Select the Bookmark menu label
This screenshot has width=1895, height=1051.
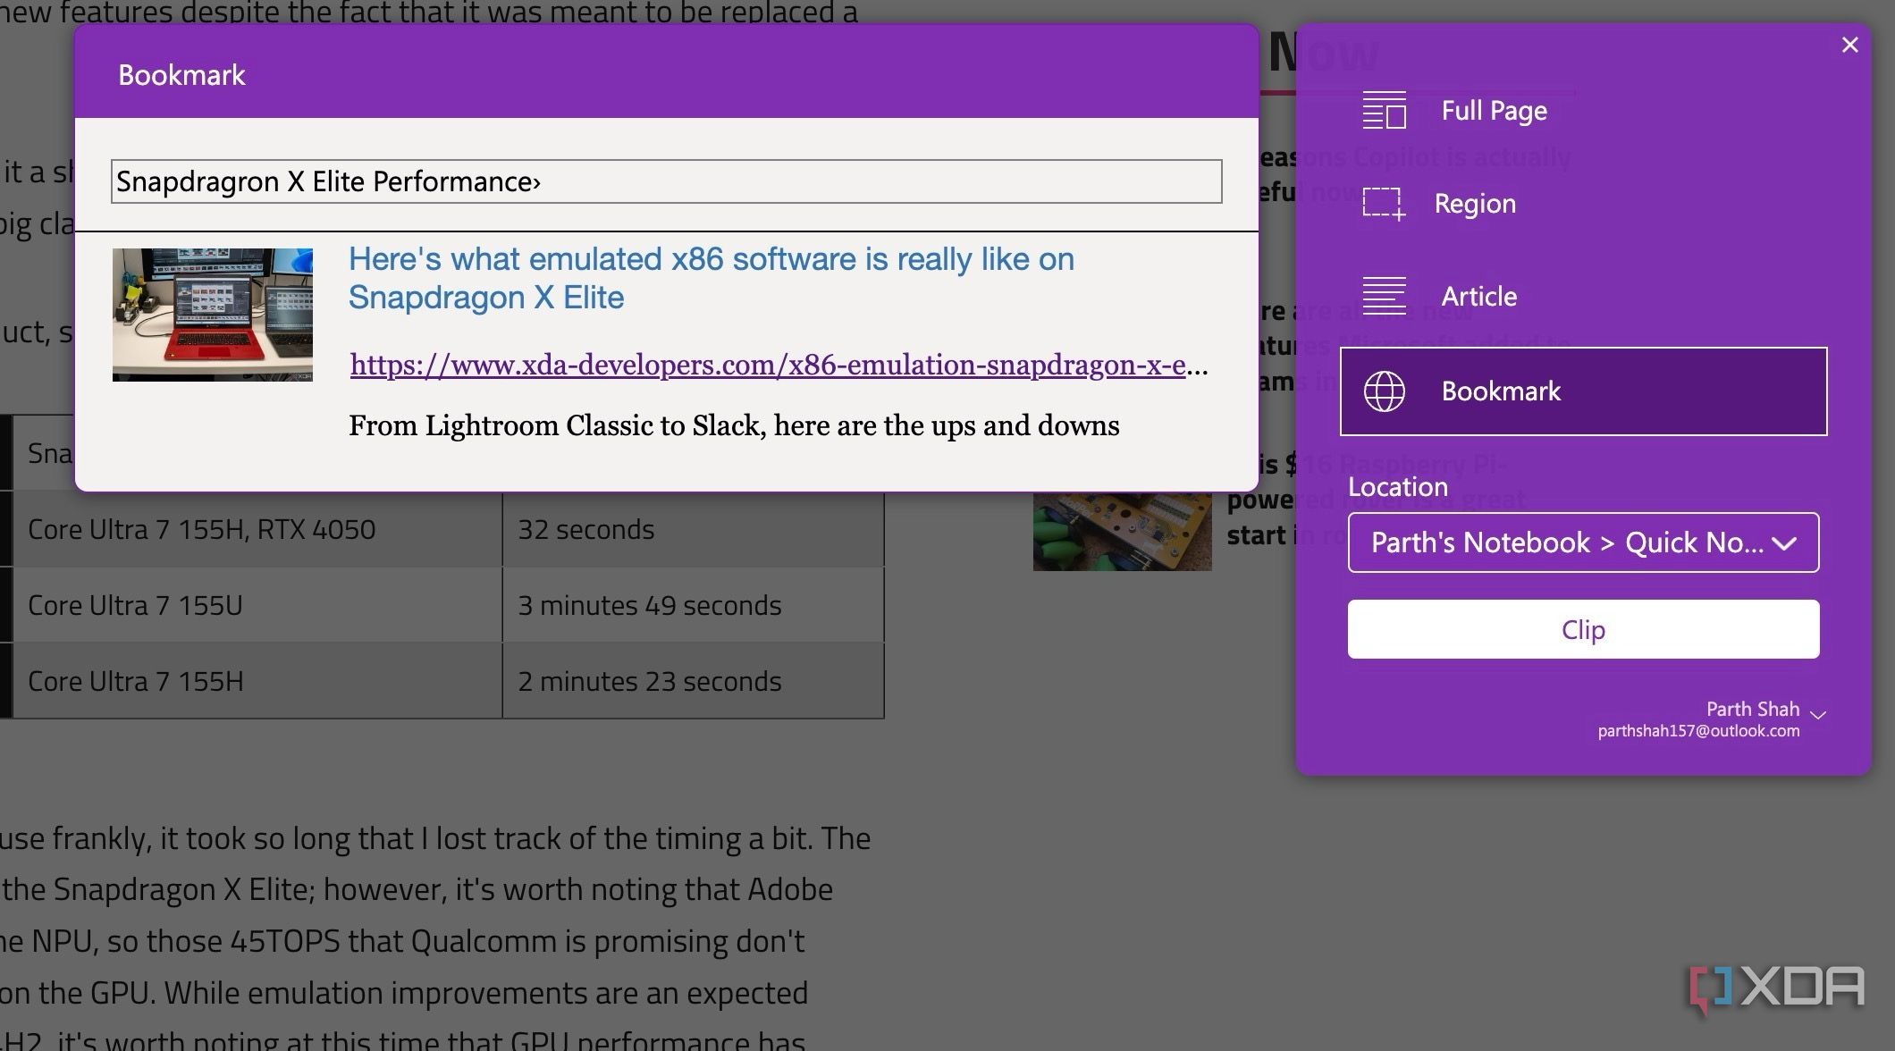1500,391
